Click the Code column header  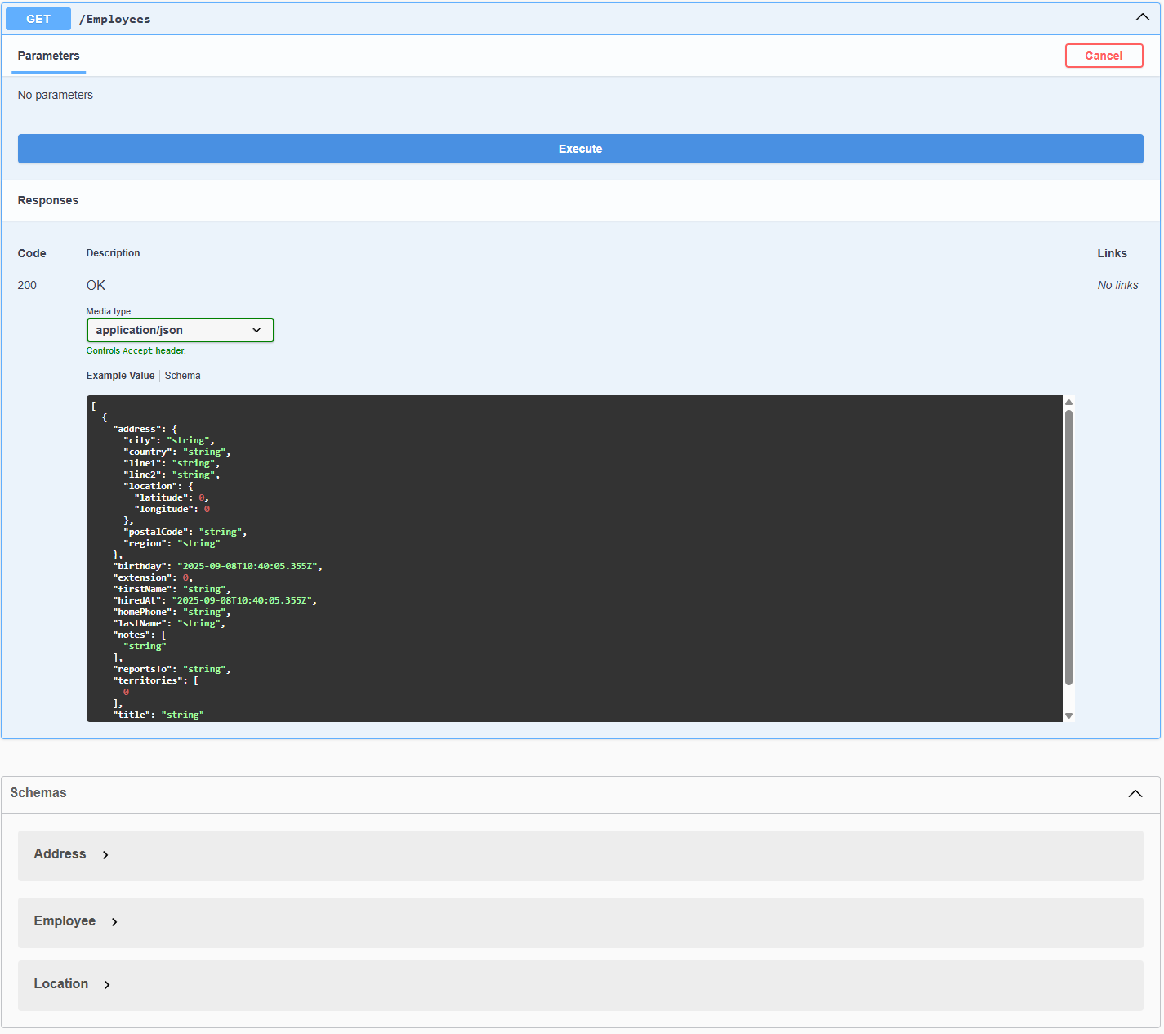pyautogui.click(x=32, y=253)
